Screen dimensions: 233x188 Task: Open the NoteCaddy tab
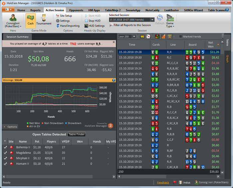[x=152, y=10]
